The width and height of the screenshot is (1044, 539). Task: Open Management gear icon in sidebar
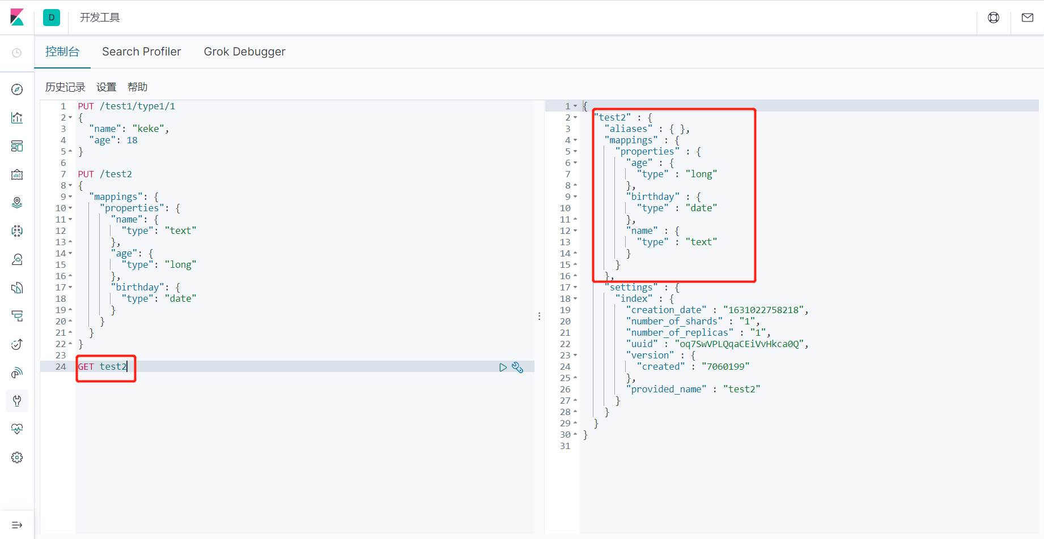(x=17, y=457)
